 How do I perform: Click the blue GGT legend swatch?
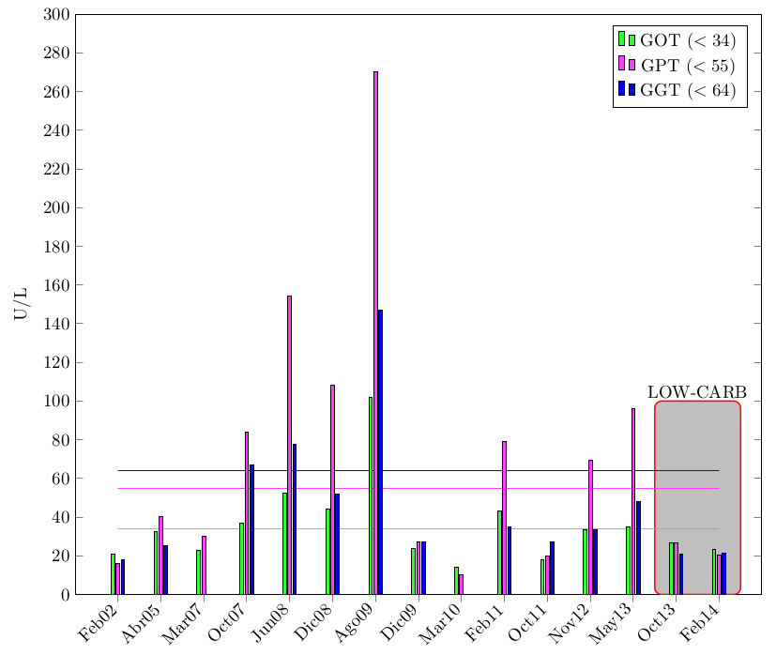tap(626, 89)
